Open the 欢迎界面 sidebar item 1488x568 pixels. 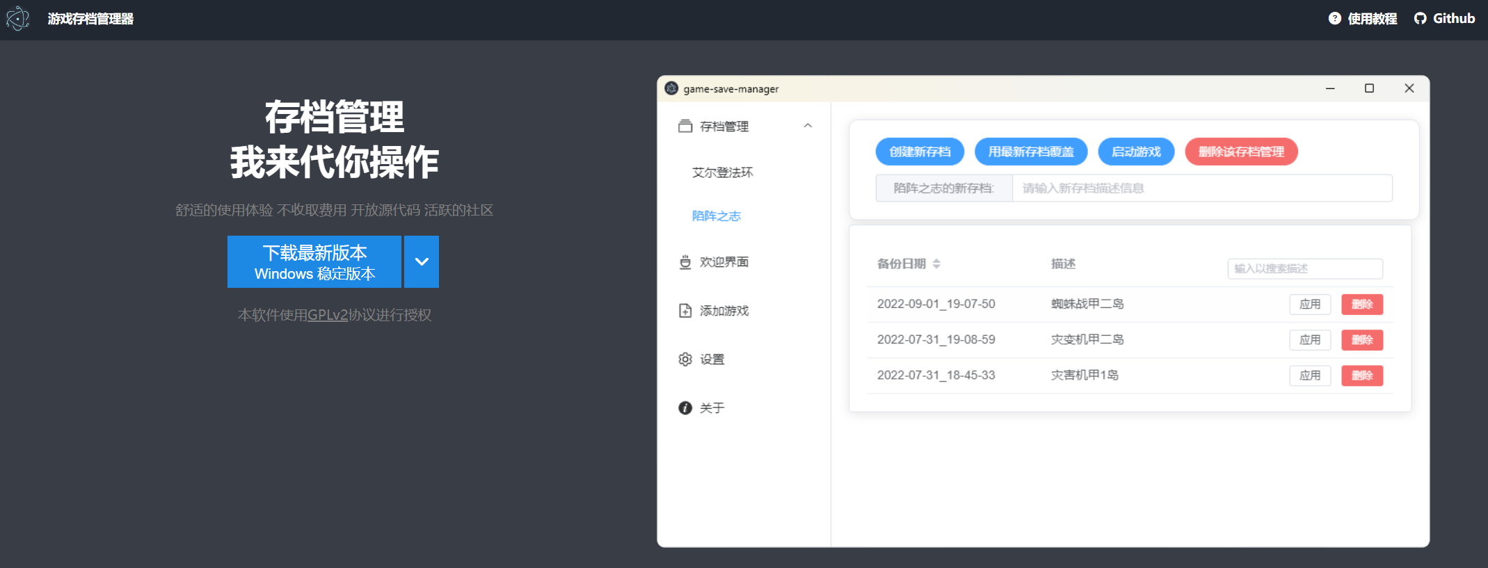pos(723,262)
